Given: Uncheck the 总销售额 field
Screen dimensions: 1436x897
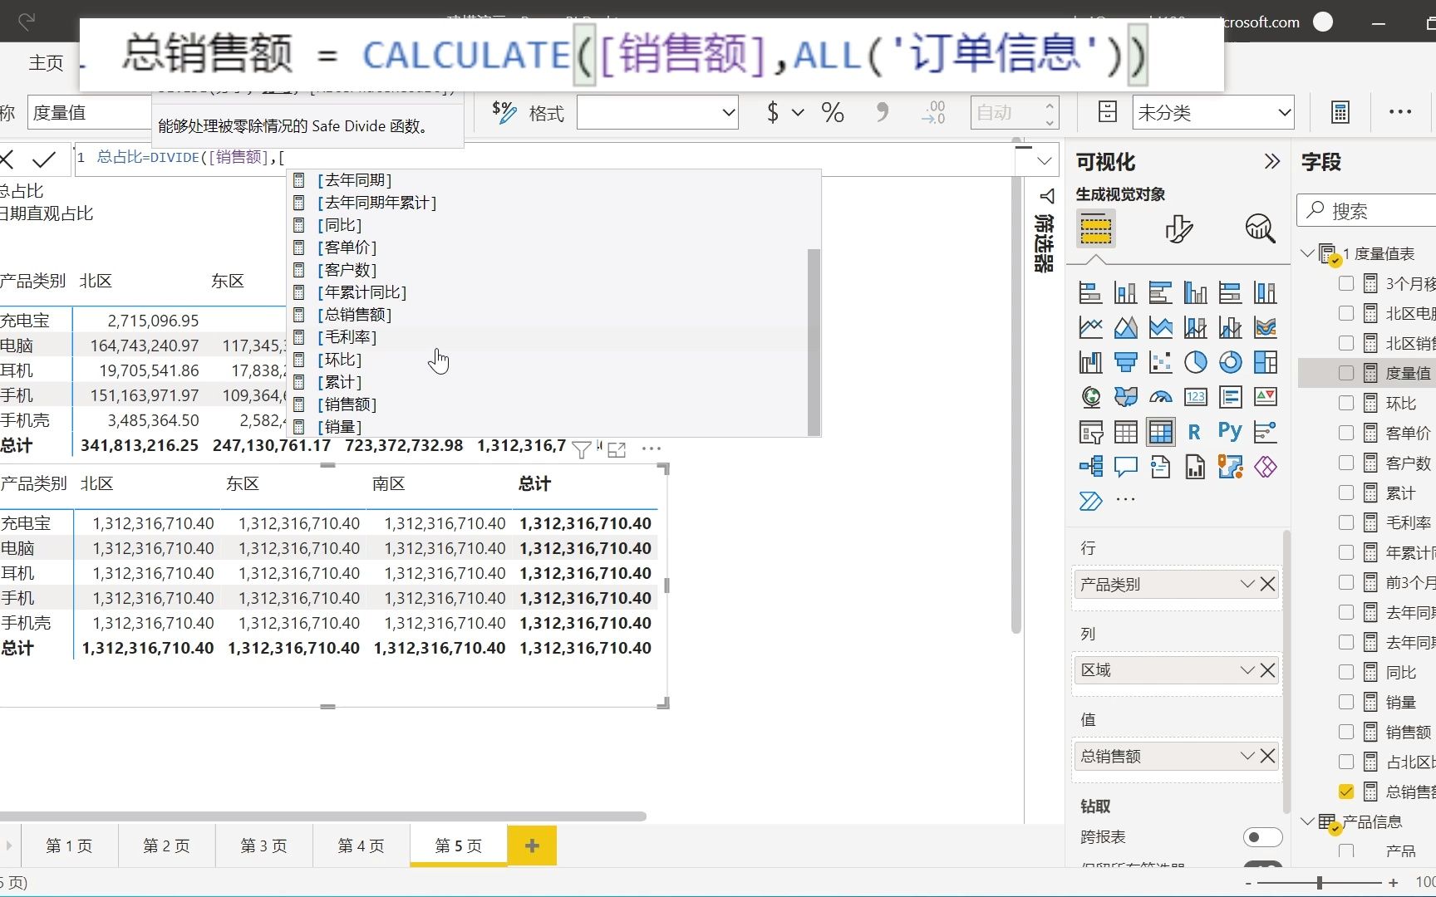Looking at the screenshot, I should point(1345,791).
